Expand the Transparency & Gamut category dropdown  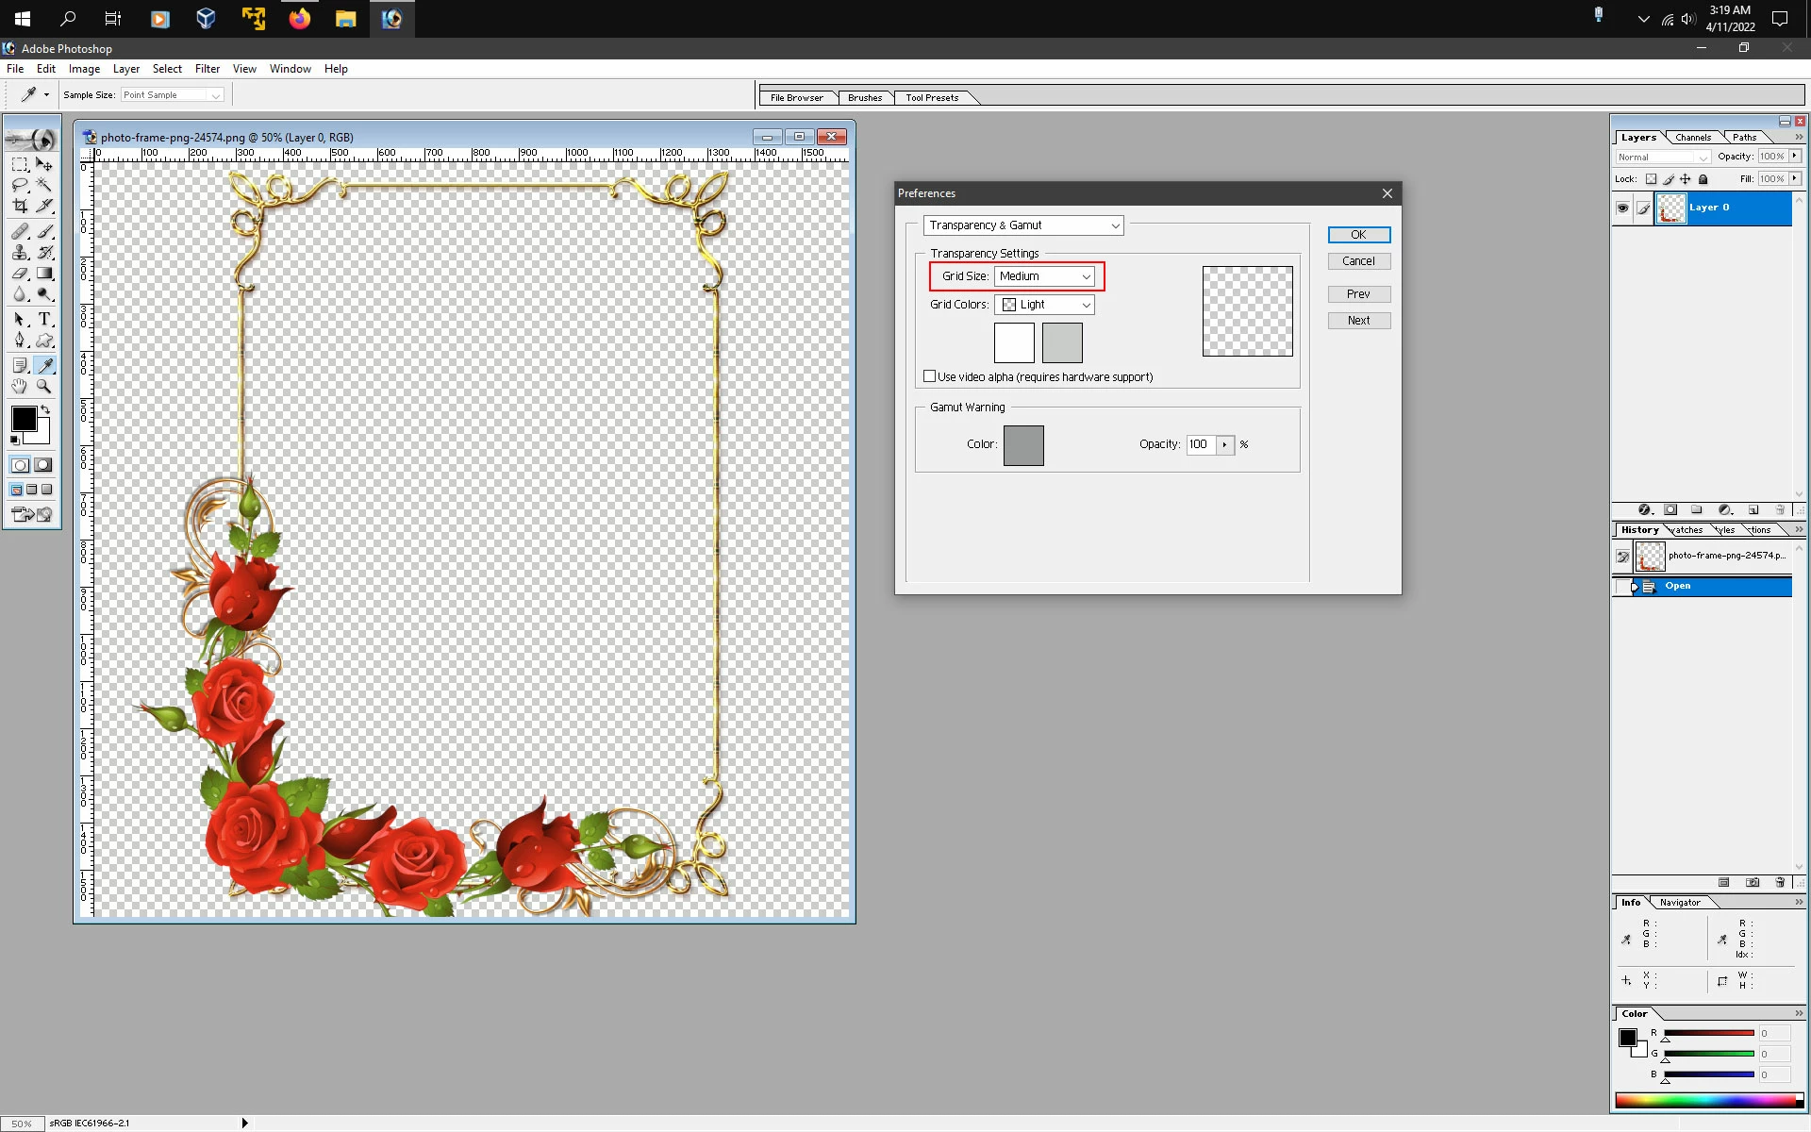tap(1023, 225)
